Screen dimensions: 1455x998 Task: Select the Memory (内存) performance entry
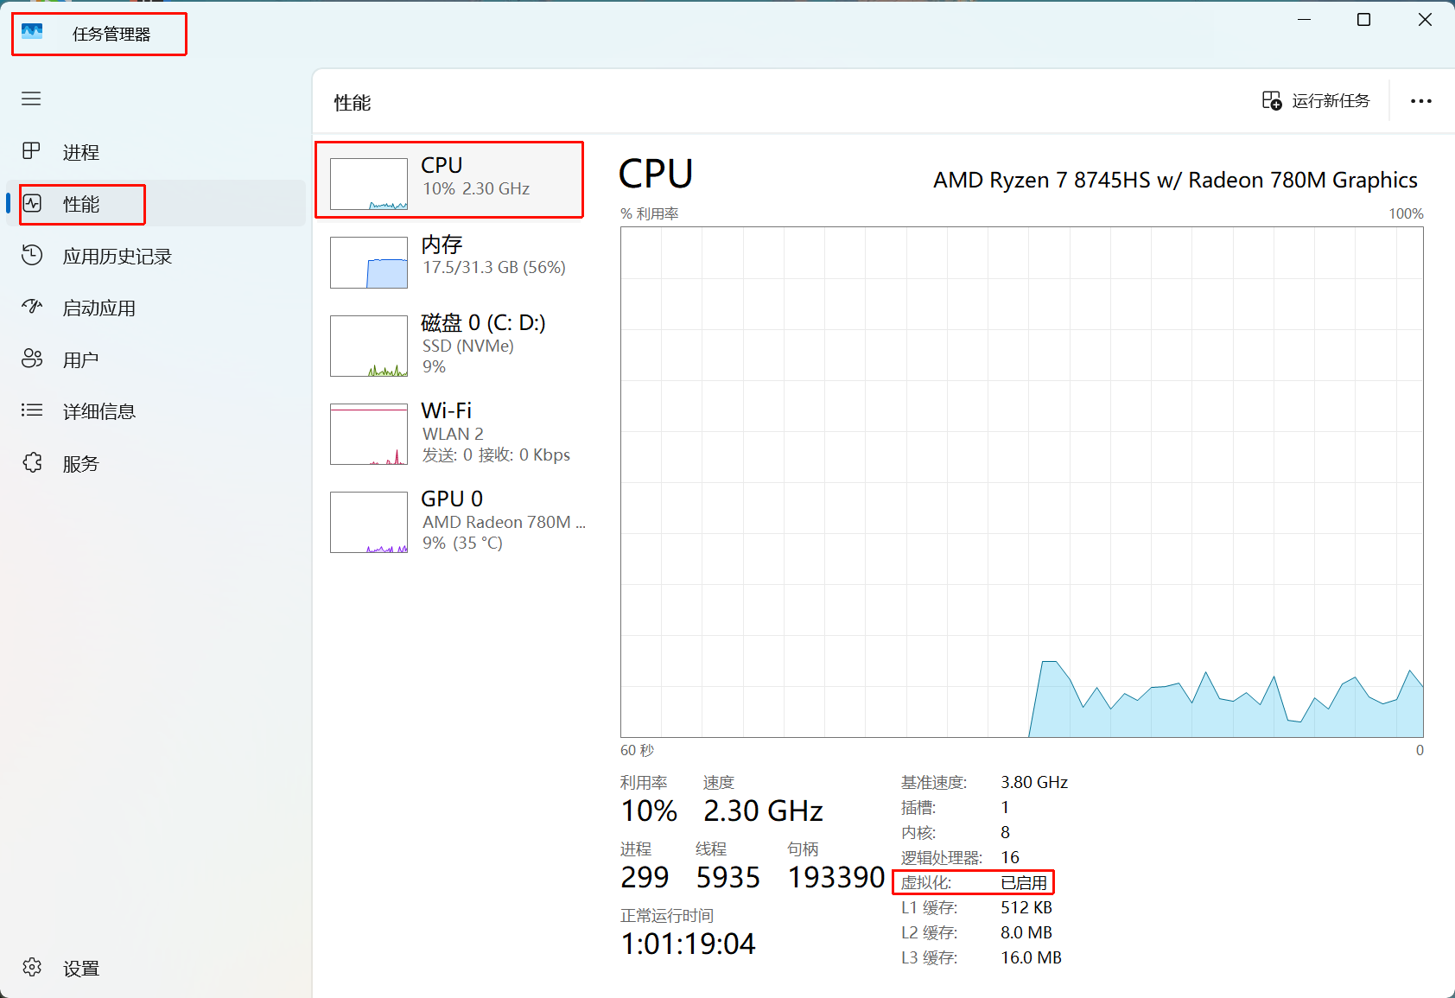coord(449,257)
